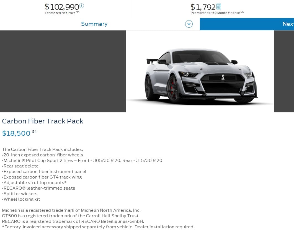Expand the Summary chevron dropdown
294x235 pixels.
pyautogui.click(x=189, y=24)
